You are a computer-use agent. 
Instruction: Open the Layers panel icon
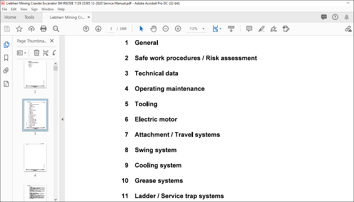pos(6,84)
